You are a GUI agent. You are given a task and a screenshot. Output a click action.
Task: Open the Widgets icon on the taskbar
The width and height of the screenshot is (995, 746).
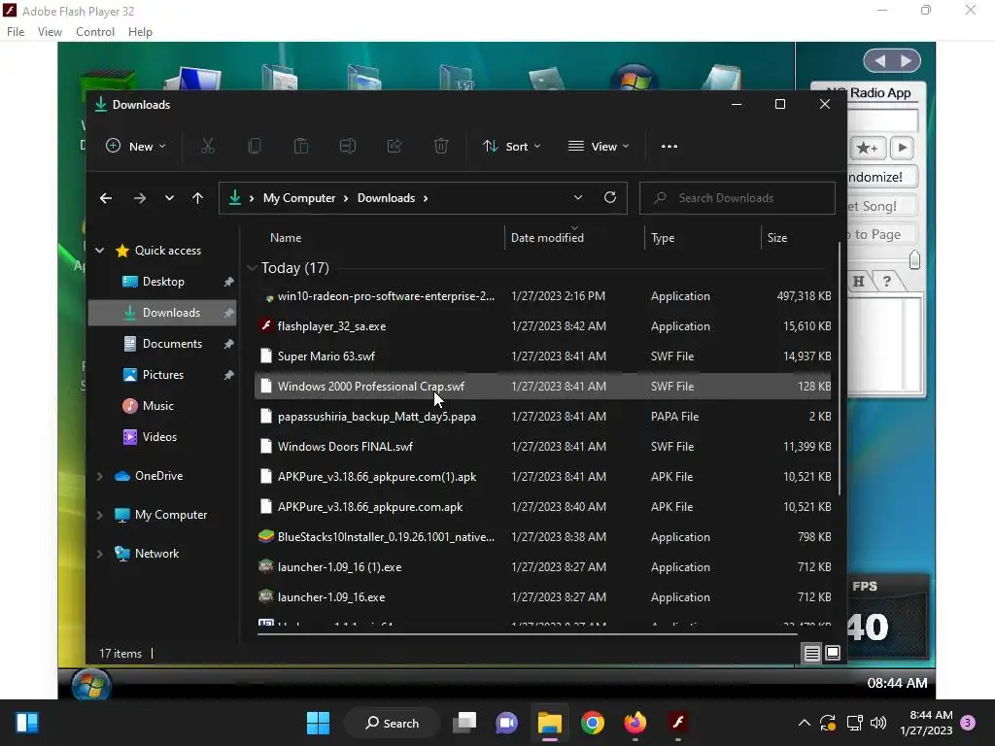26,723
